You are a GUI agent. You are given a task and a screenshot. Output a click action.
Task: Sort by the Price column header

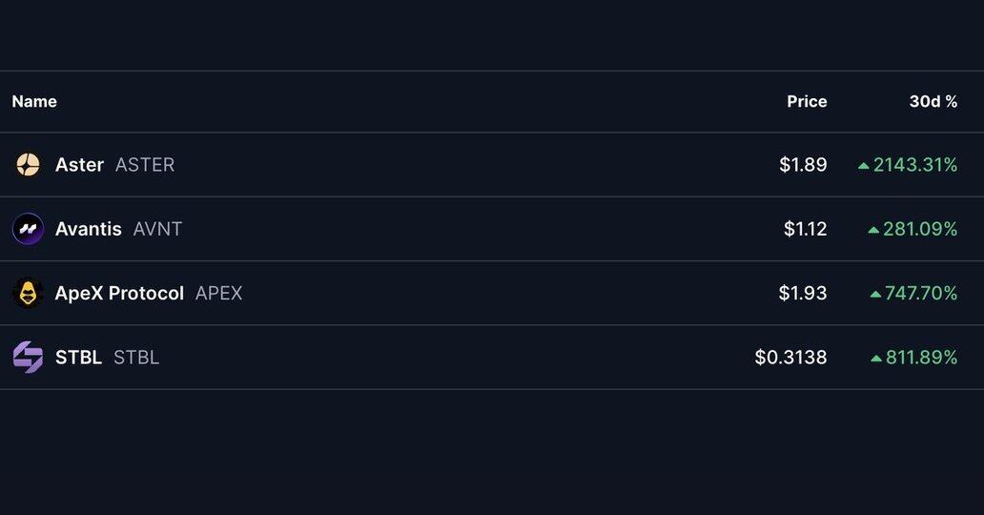807,101
